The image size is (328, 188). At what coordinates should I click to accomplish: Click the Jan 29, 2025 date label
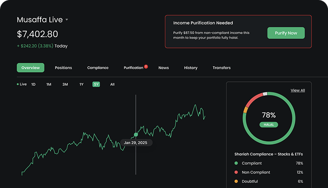136,143
